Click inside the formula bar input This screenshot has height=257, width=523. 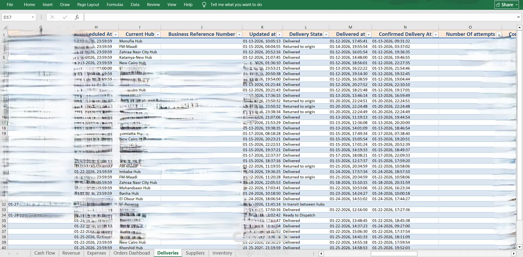coord(300,17)
